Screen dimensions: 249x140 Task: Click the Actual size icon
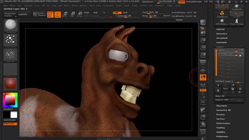click(x=203, y=48)
